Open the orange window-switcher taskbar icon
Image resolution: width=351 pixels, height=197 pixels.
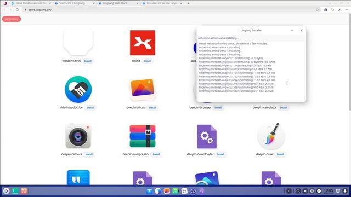(24, 191)
